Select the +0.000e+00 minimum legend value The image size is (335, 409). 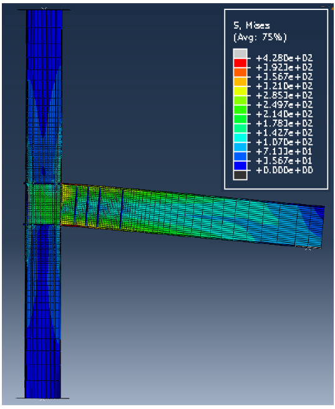point(284,171)
